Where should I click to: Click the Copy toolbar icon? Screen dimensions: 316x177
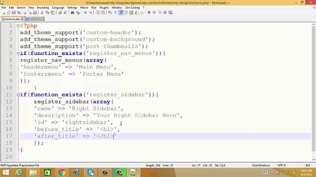47,13
